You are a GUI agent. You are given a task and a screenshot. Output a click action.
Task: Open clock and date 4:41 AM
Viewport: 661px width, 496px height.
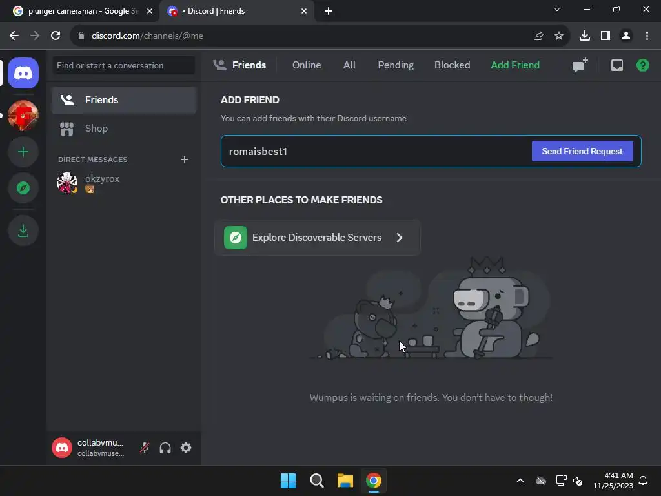[x=613, y=480]
